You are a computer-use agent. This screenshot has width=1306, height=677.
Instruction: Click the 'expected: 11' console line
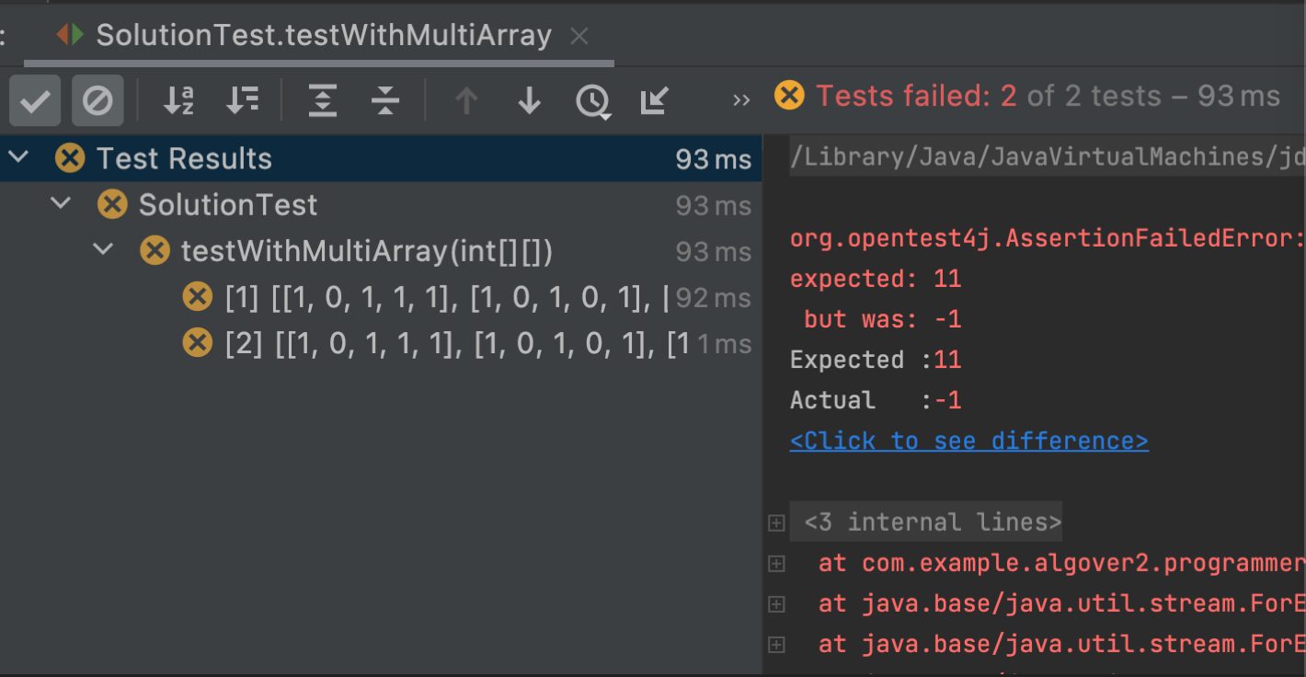tap(875, 279)
